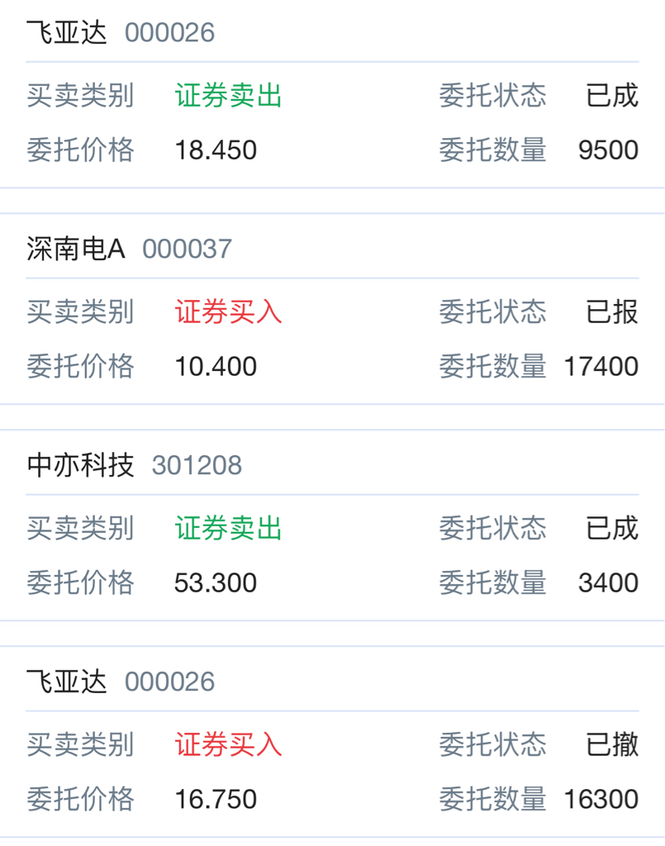Click the 证券买入 label in the last order

[x=228, y=744]
